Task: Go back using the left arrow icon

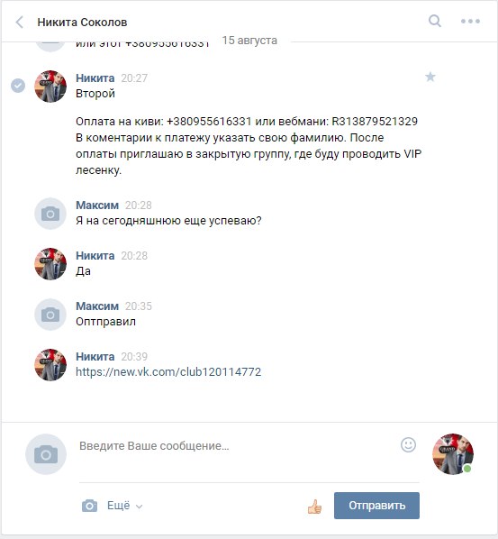Action: [20, 23]
